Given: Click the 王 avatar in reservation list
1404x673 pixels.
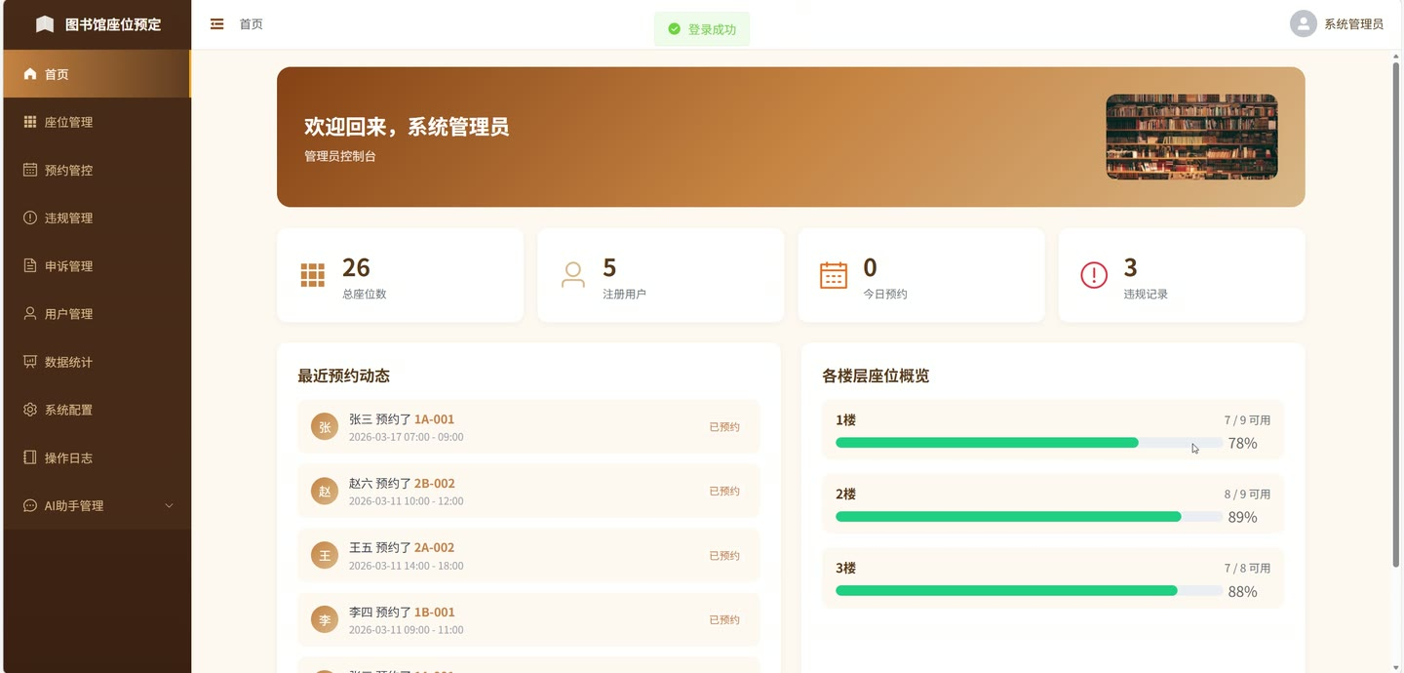Looking at the screenshot, I should pyautogui.click(x=325, y=555).
